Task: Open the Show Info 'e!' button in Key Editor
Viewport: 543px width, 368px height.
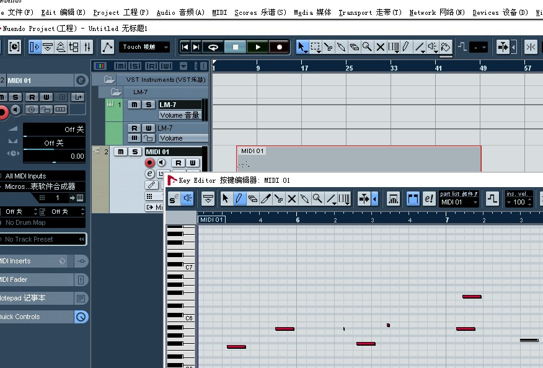Action: [x=429, y=199]
